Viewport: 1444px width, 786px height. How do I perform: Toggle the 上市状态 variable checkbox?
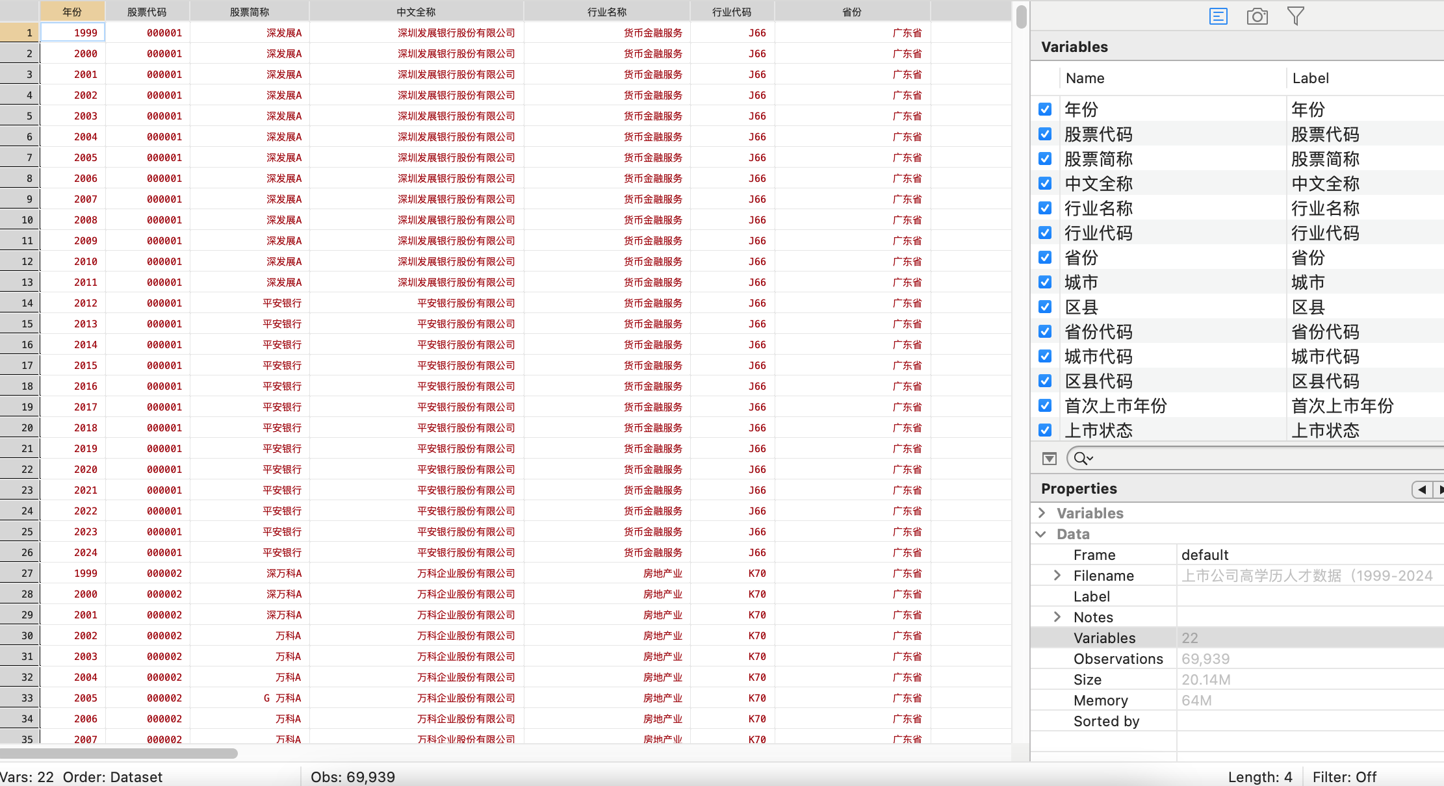coord(1045,430)
